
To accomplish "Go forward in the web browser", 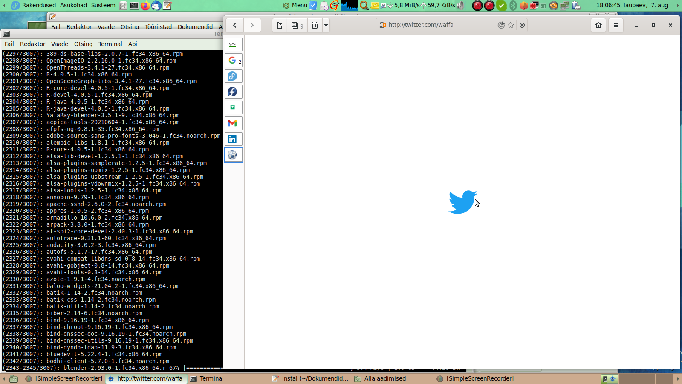I will 252,25.
